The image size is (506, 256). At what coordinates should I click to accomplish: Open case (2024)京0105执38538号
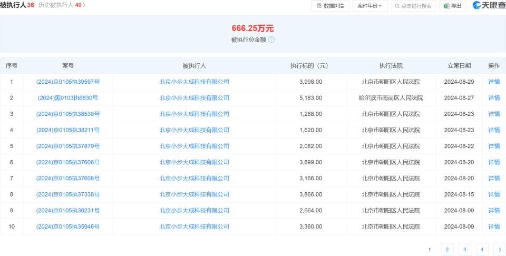point(68,114)
